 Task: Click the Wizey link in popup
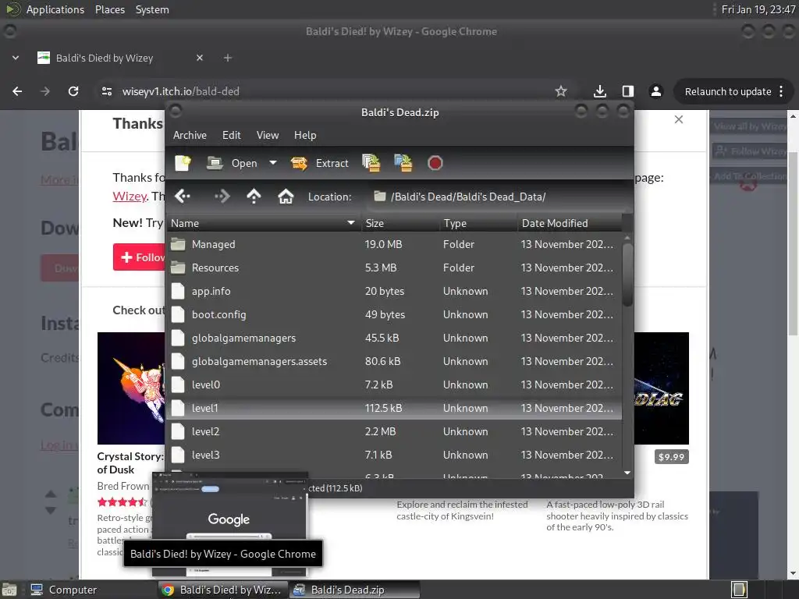pyautogui.click(x=130, y=196)
